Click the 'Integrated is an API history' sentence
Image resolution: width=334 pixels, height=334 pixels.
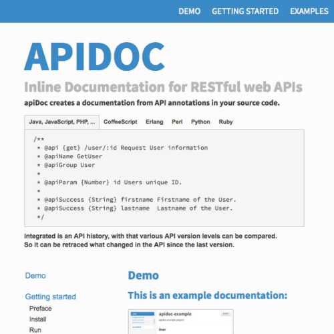[x=150, y=236]
